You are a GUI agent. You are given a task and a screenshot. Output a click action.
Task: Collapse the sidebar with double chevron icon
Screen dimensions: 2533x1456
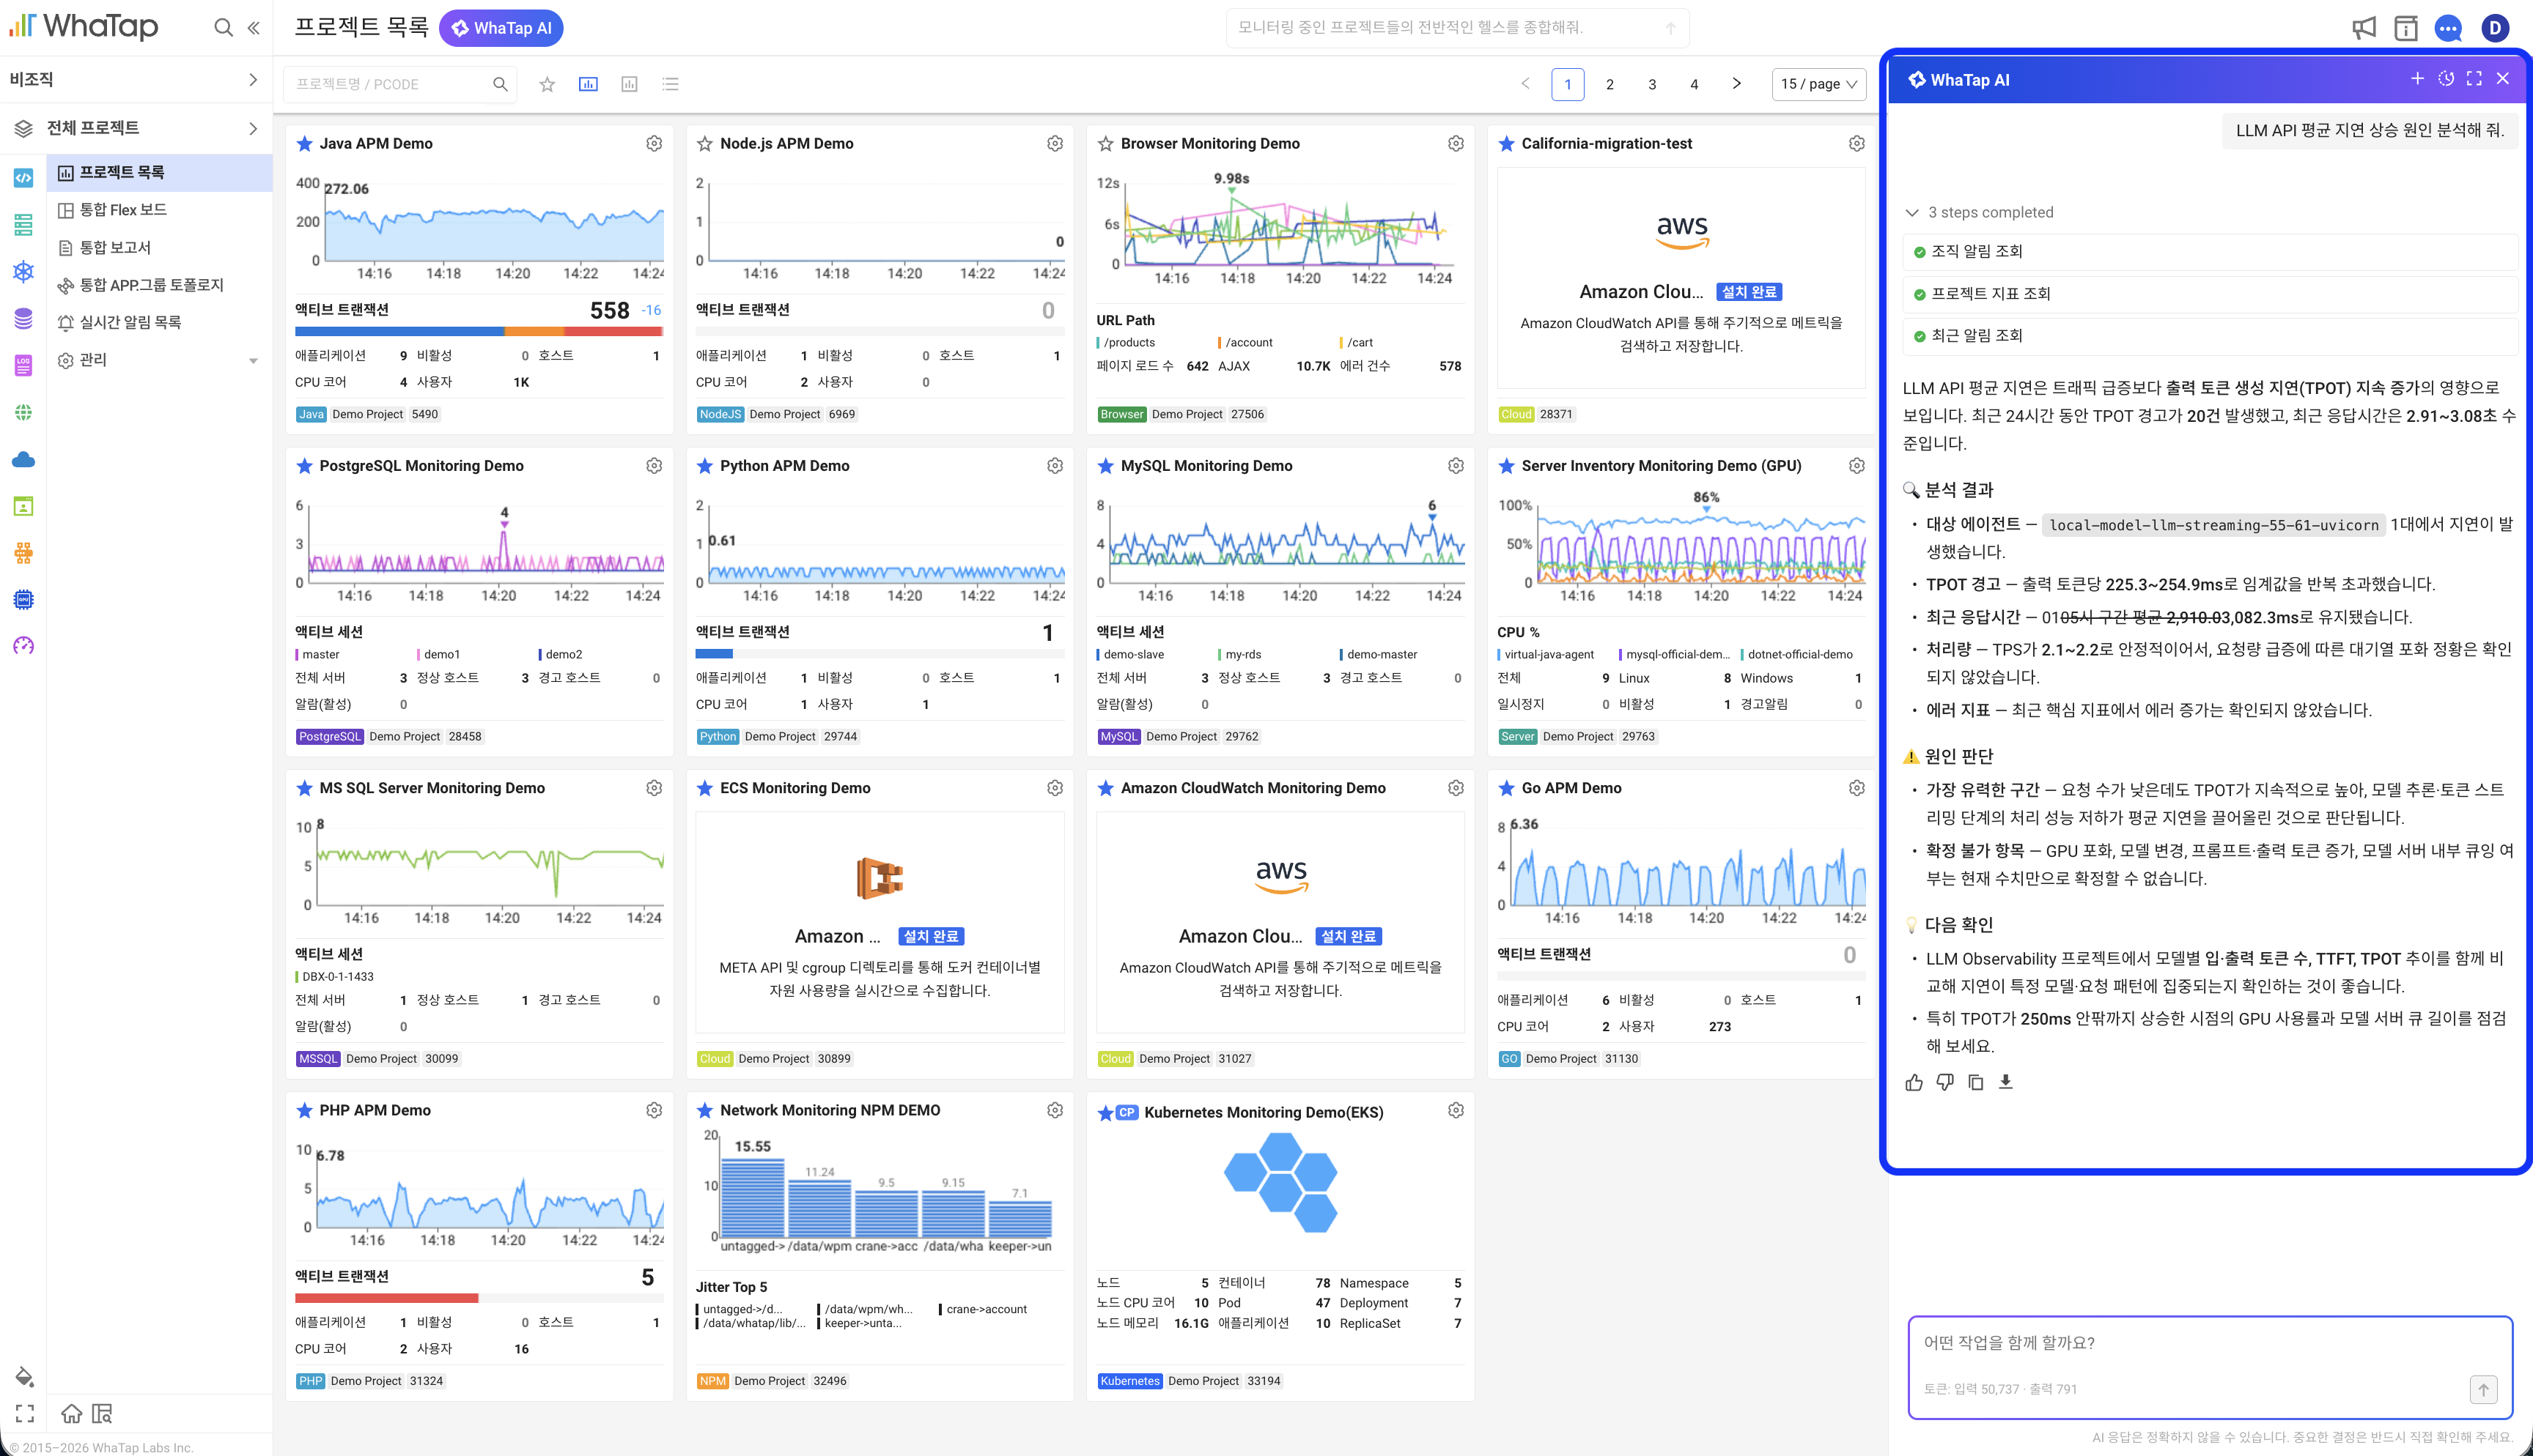click(x=254, y=28)
